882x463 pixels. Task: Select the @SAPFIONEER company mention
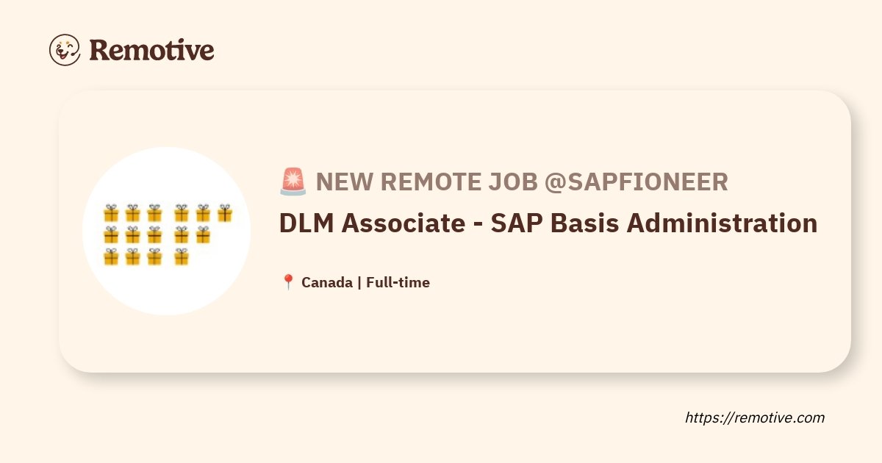[x=637, y=182]
